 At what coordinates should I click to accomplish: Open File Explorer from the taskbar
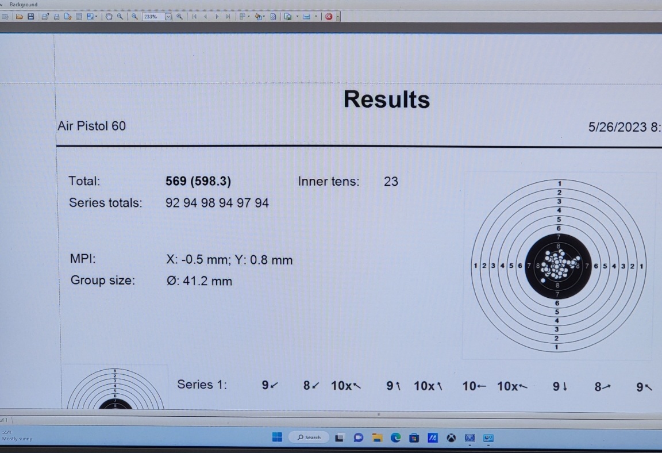[x=377, y=438]
